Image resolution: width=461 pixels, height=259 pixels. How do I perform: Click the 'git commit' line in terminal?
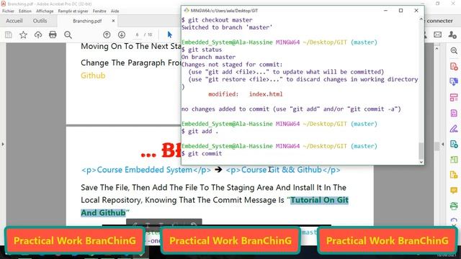click(x=202, y=153)
